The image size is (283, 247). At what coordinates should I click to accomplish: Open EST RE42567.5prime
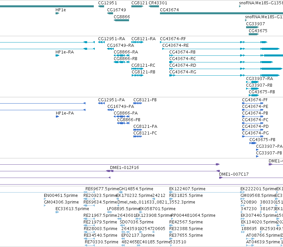click(x=186, y=222)
